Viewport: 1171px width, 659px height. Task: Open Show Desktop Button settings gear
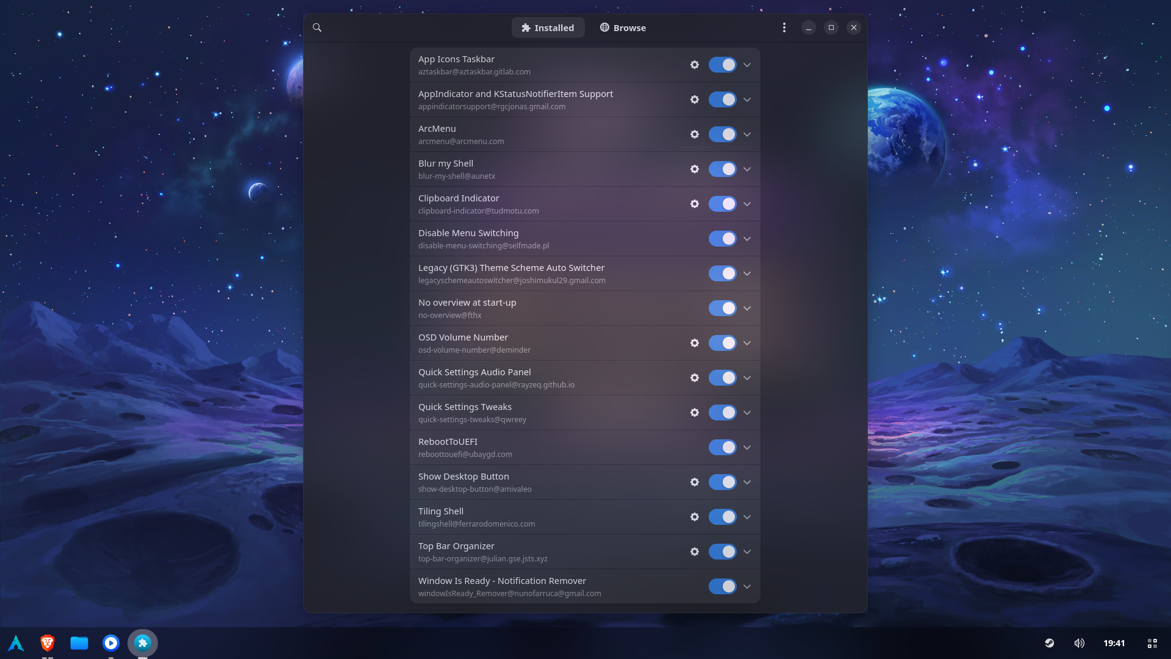point(695,482)
